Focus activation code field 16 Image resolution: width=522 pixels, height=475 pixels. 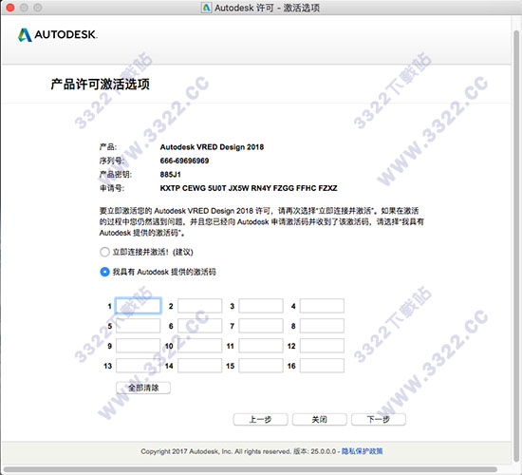coord(322,366)
